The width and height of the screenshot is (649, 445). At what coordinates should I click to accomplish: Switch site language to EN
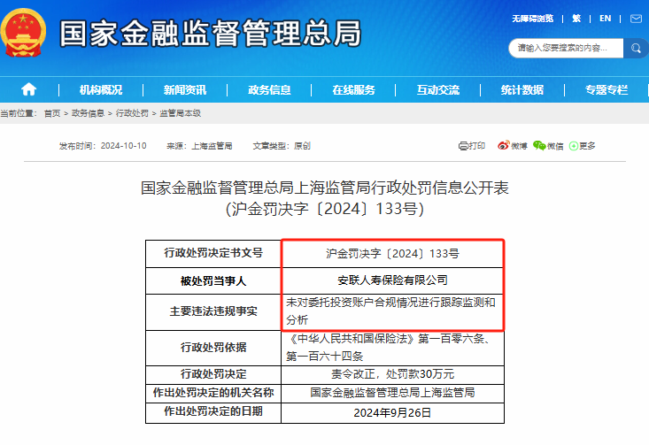coord(605,18)
